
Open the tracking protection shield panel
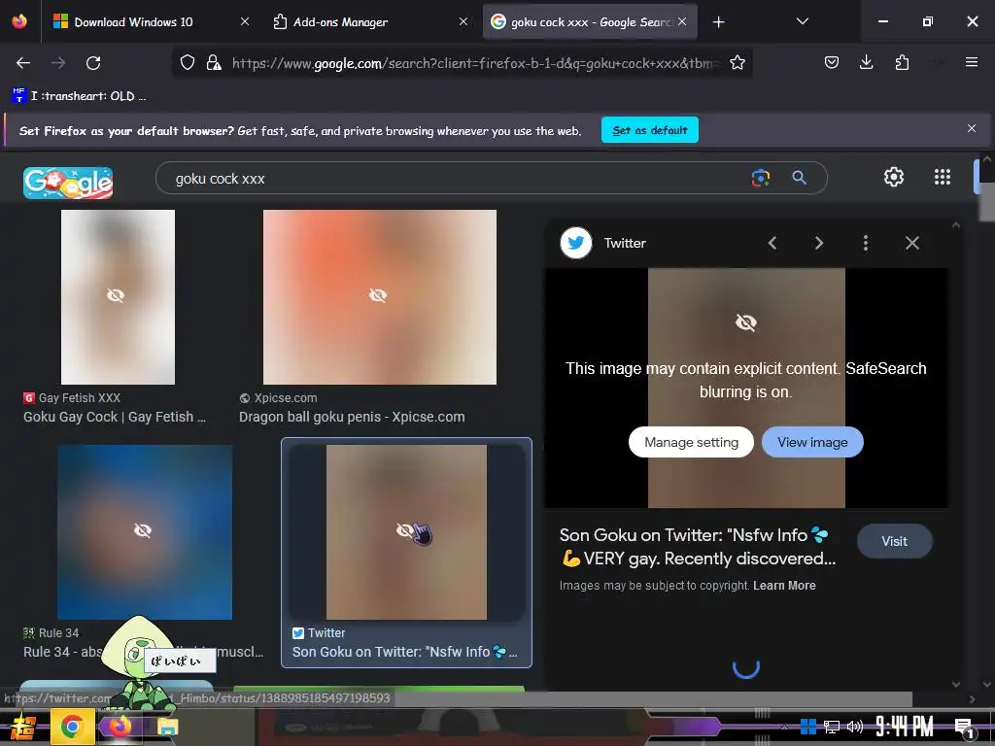188,62
